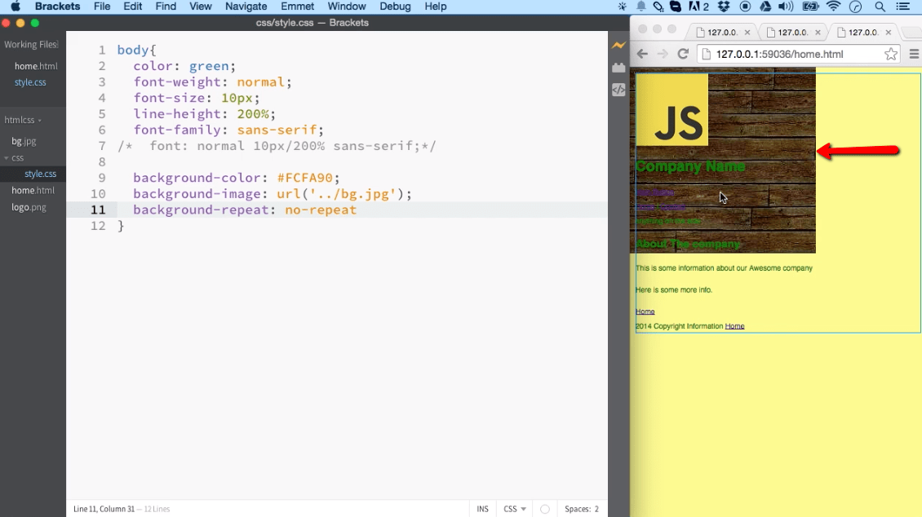Click the code brackets icon below Extension Manager

coord(618,91)
